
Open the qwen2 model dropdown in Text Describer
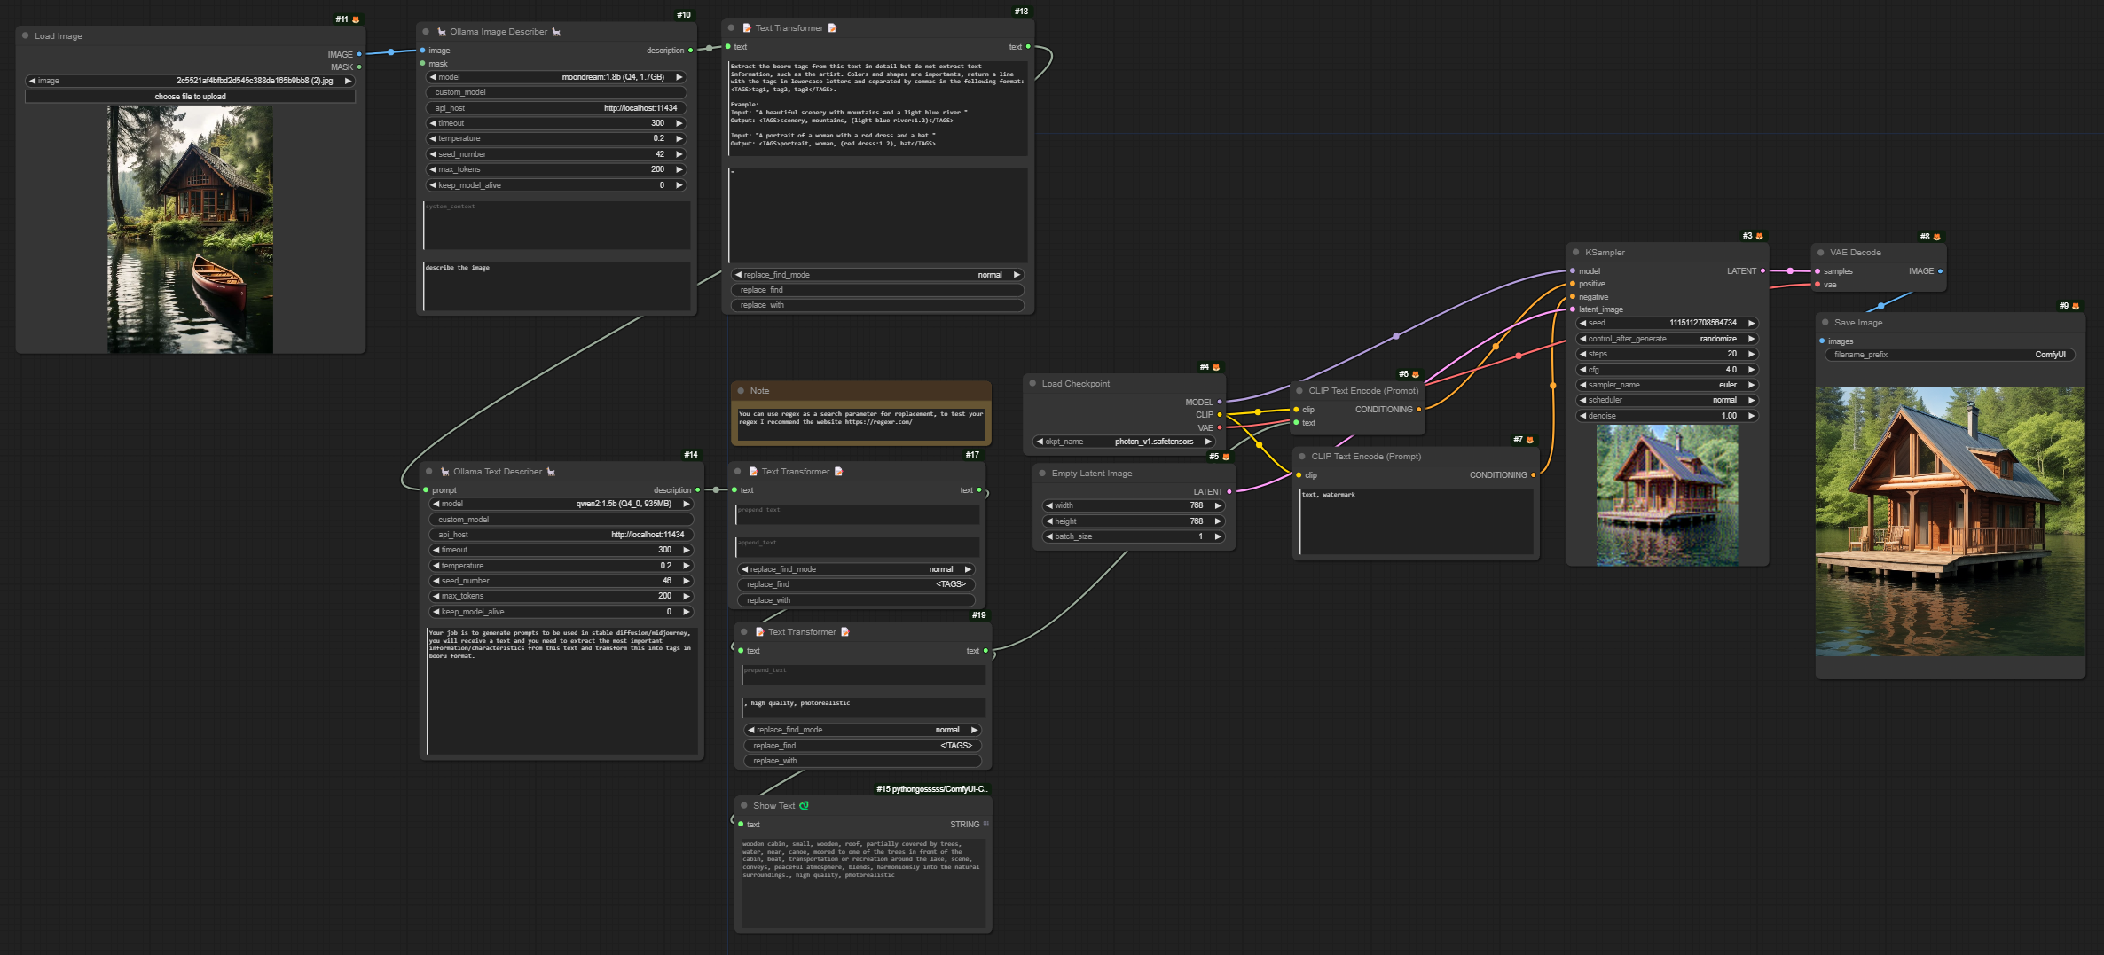[x=561, y=504]
